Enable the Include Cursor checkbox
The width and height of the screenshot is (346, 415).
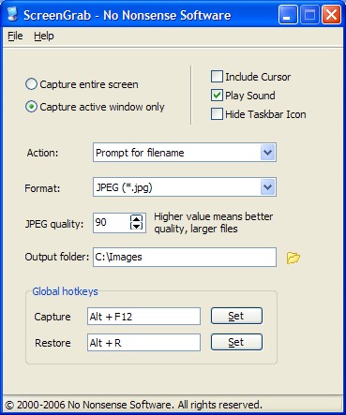pos(217,77)
